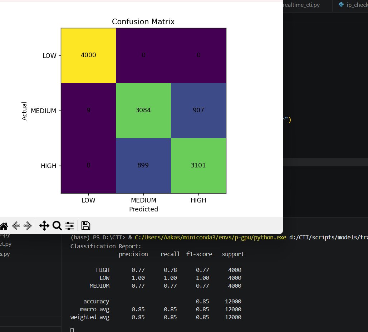Save the figure with disk icon
The width and height of the screenshot is (368, 332).
point(86,226)
